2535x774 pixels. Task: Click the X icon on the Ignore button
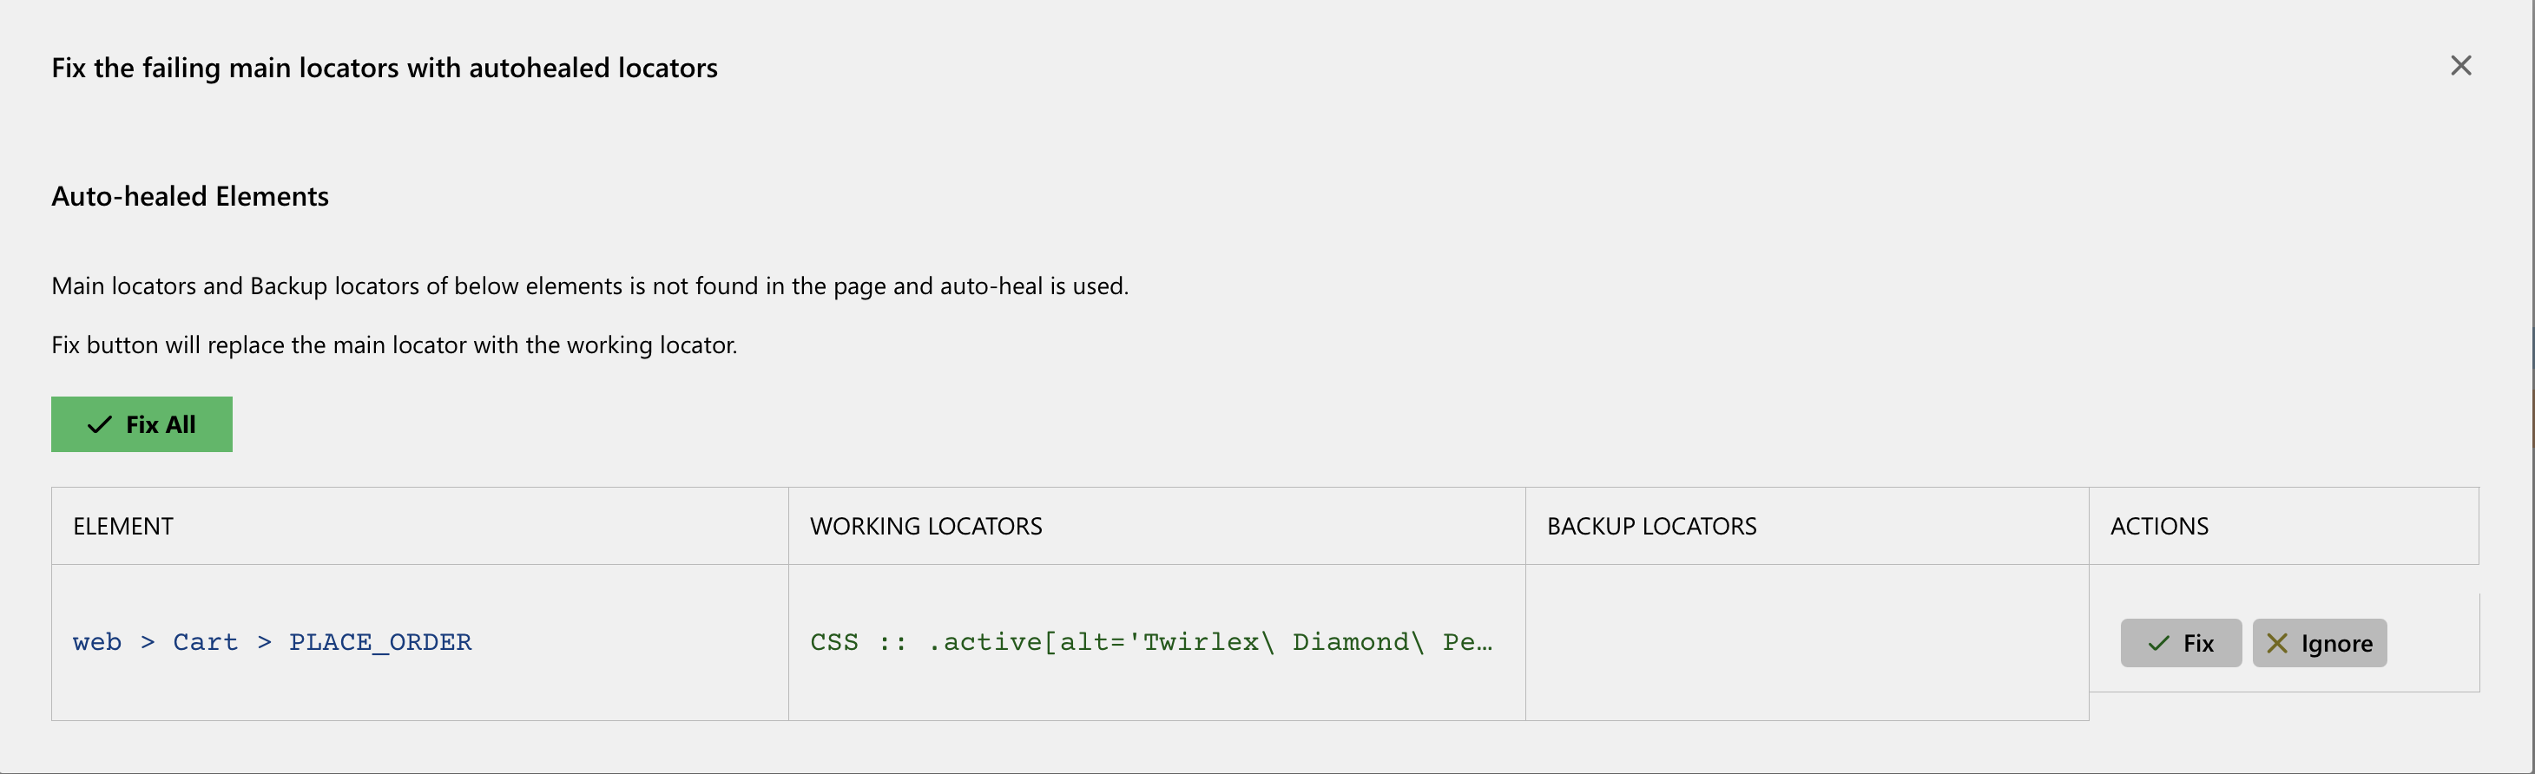2276,643
